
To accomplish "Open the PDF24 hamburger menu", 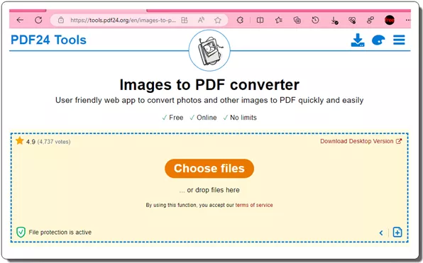I will tap(399, 40).
